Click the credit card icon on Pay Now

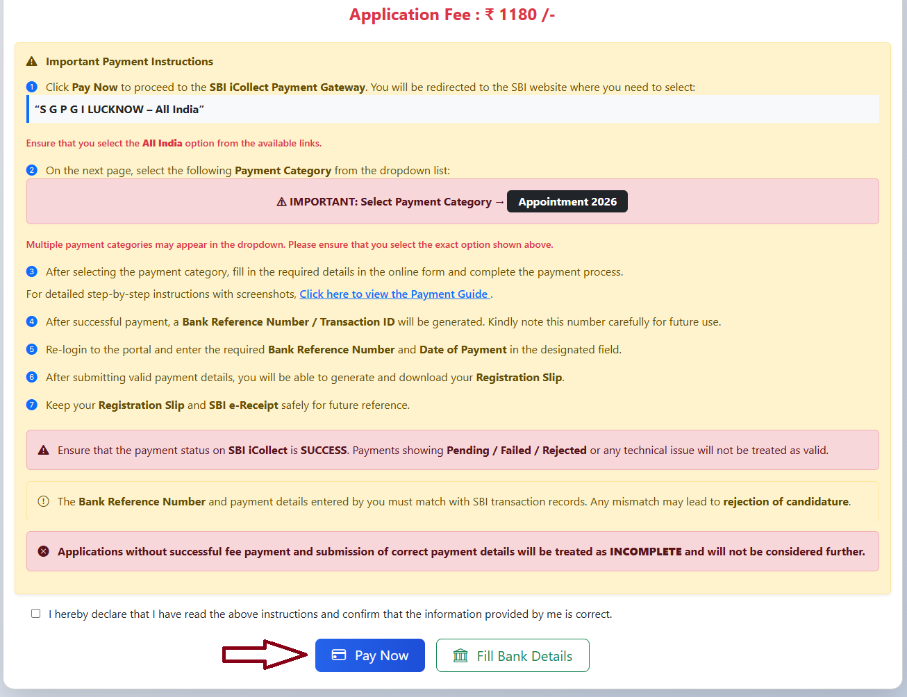(x=338, y=655)
